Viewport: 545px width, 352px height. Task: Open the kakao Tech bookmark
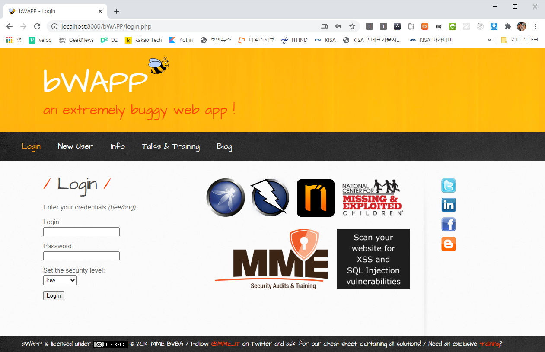[143, 40]
